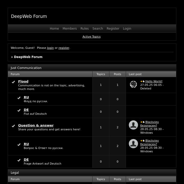Click avatar in Question & answer last post
The width and height of the screenshot is (184, 184).
click(x=133, y=125)
